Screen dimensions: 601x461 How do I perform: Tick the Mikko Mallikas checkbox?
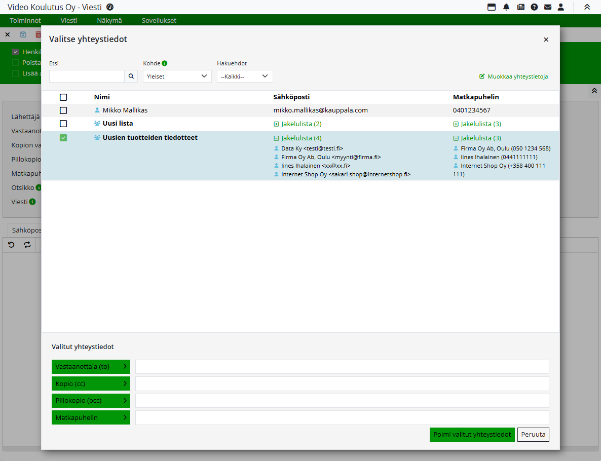[63, 110]
